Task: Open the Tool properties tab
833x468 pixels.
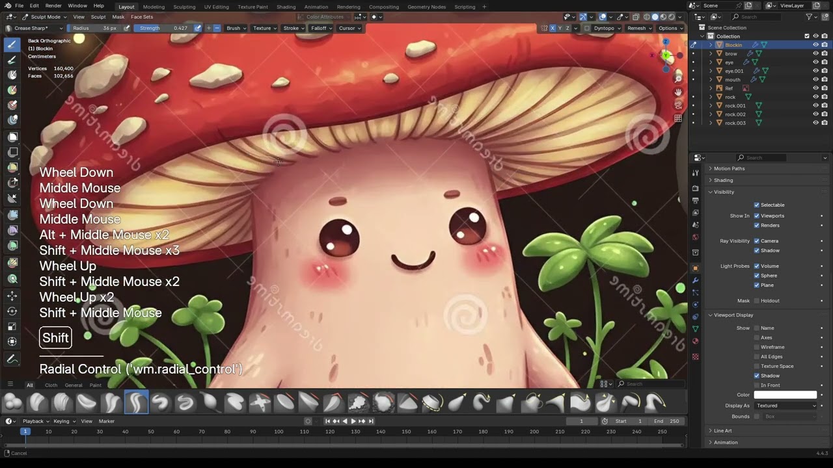Action: 696,173
